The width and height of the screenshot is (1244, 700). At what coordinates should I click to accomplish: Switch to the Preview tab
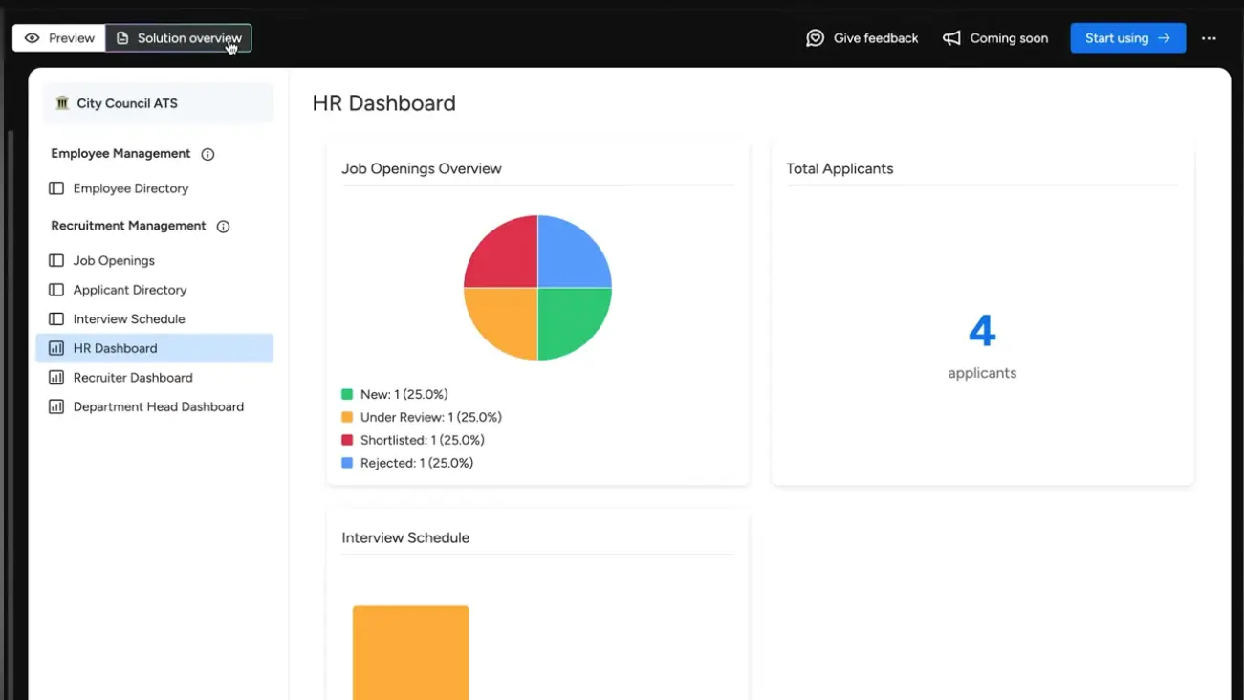pos(58,37)
